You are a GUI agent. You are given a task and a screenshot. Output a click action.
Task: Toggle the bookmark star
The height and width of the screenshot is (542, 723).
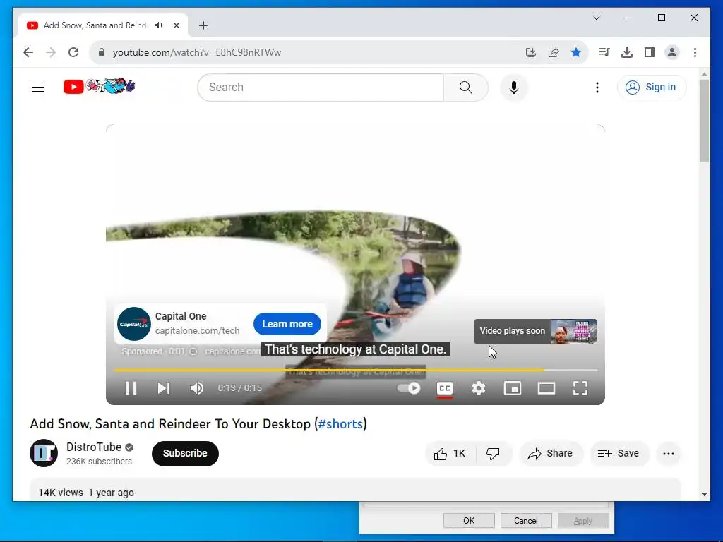click(x=576, y=52)
